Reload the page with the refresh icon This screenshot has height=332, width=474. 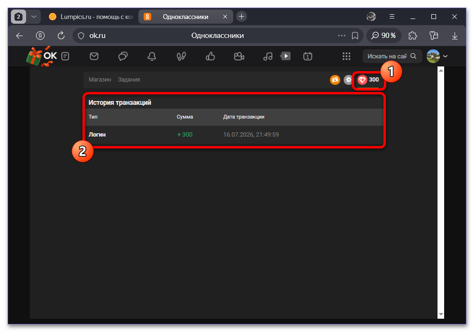click(x=61, y=36)
